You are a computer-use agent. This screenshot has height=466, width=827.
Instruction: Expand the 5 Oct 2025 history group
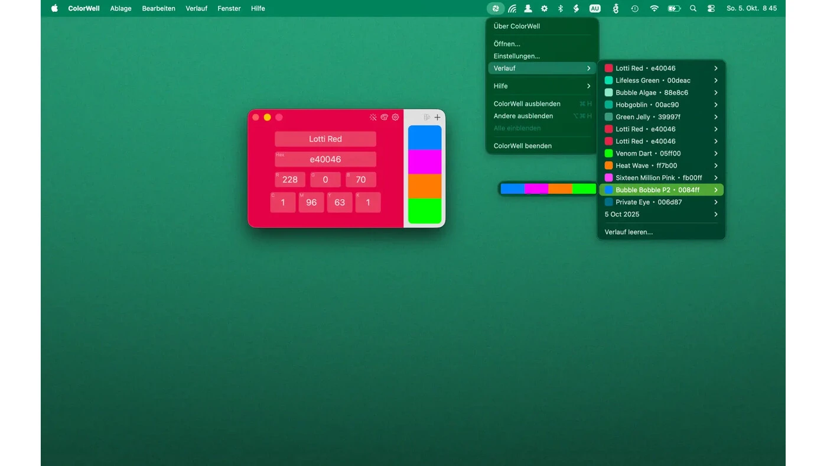click(x=661, y=214)
